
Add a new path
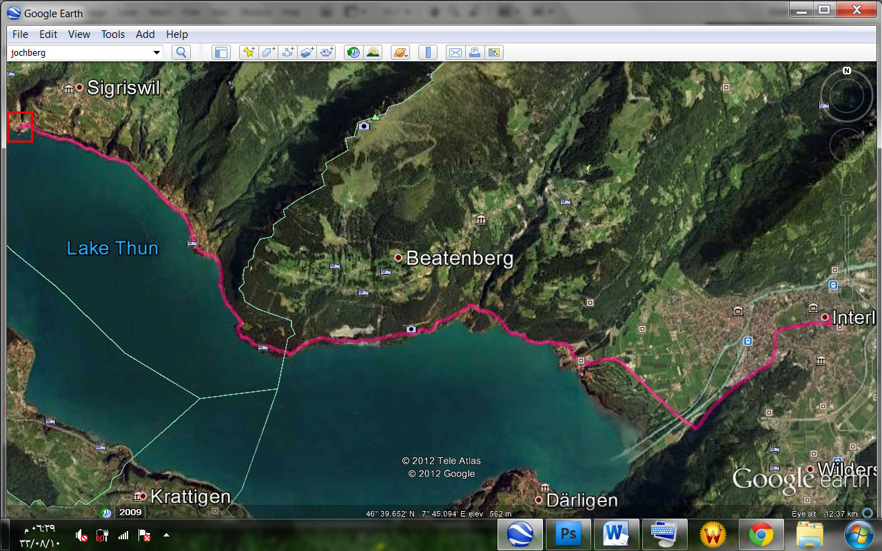(287, 52)
